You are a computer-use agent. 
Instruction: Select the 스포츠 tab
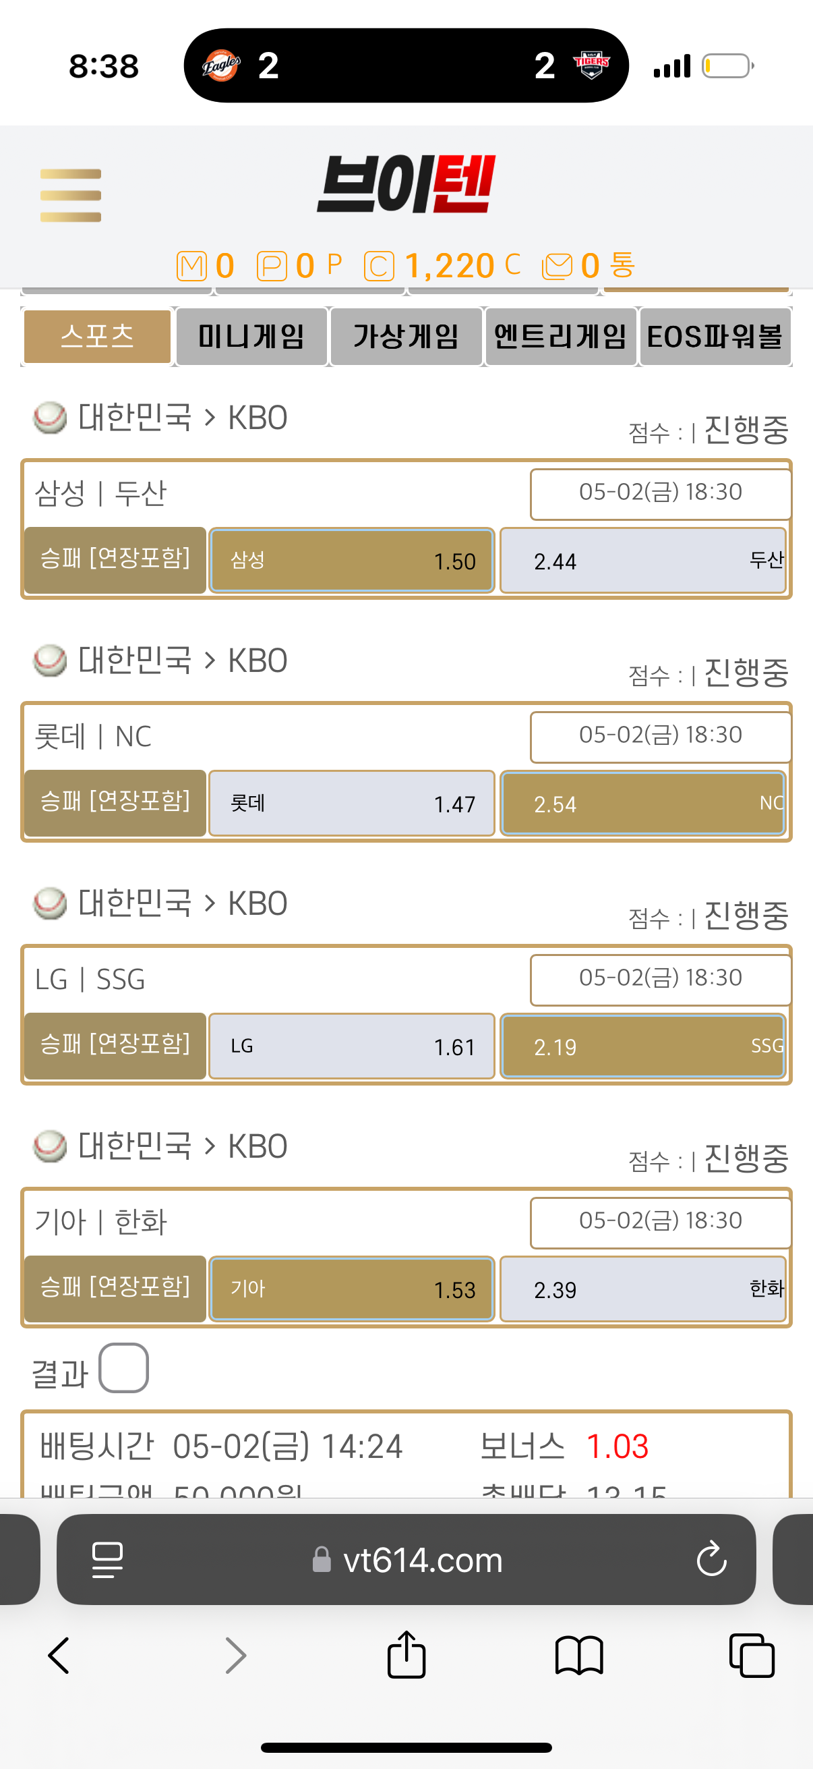point(98,337)
